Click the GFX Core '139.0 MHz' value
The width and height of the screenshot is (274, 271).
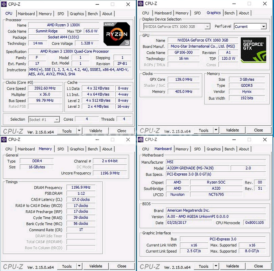pos(184,79)
